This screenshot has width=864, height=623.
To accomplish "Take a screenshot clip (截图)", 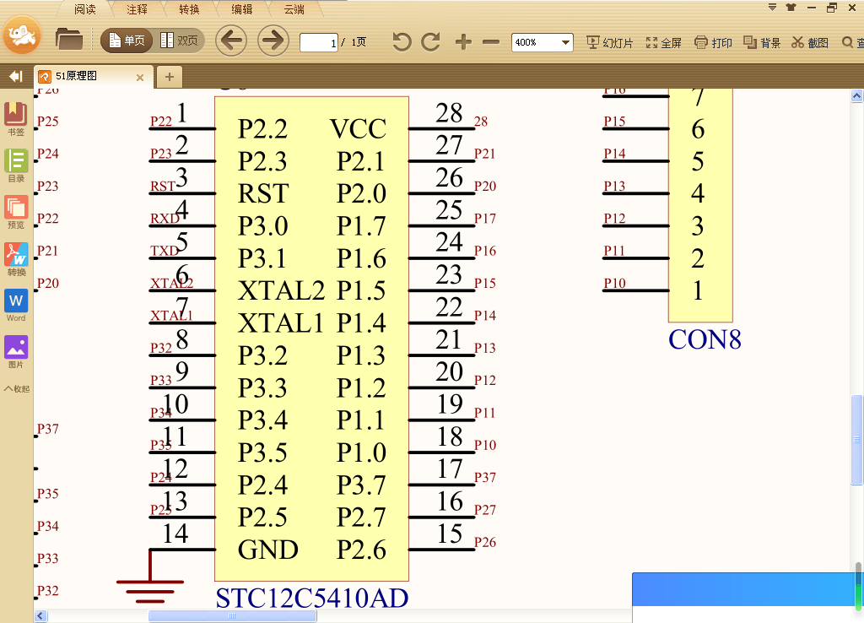I will click(x=810, y=42).
